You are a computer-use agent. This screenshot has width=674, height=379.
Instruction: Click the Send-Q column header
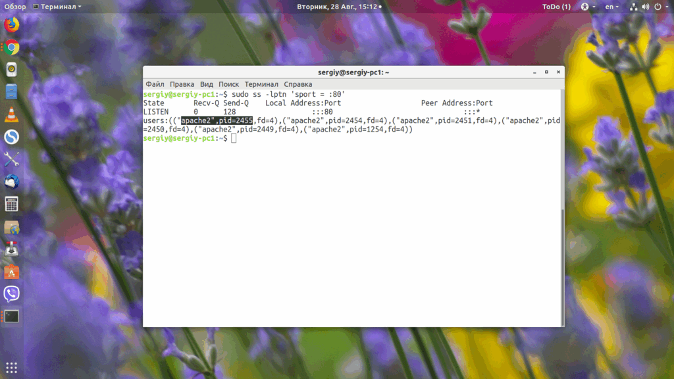point(236,103)
